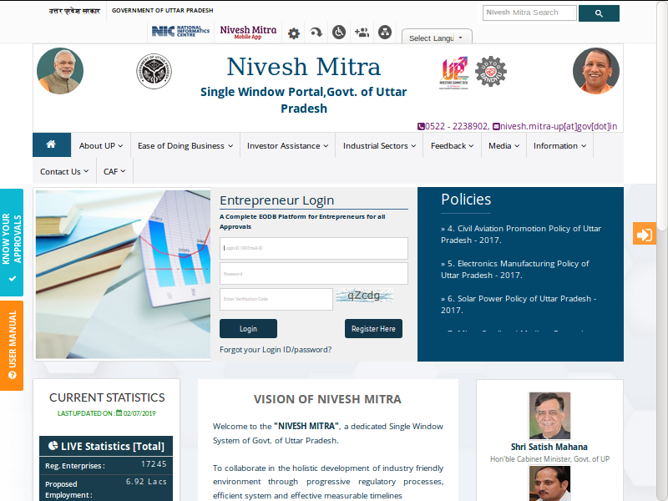Click the orange slide-out arrow on the right
This screenshot has height=501, width=668.
[644, 235]
